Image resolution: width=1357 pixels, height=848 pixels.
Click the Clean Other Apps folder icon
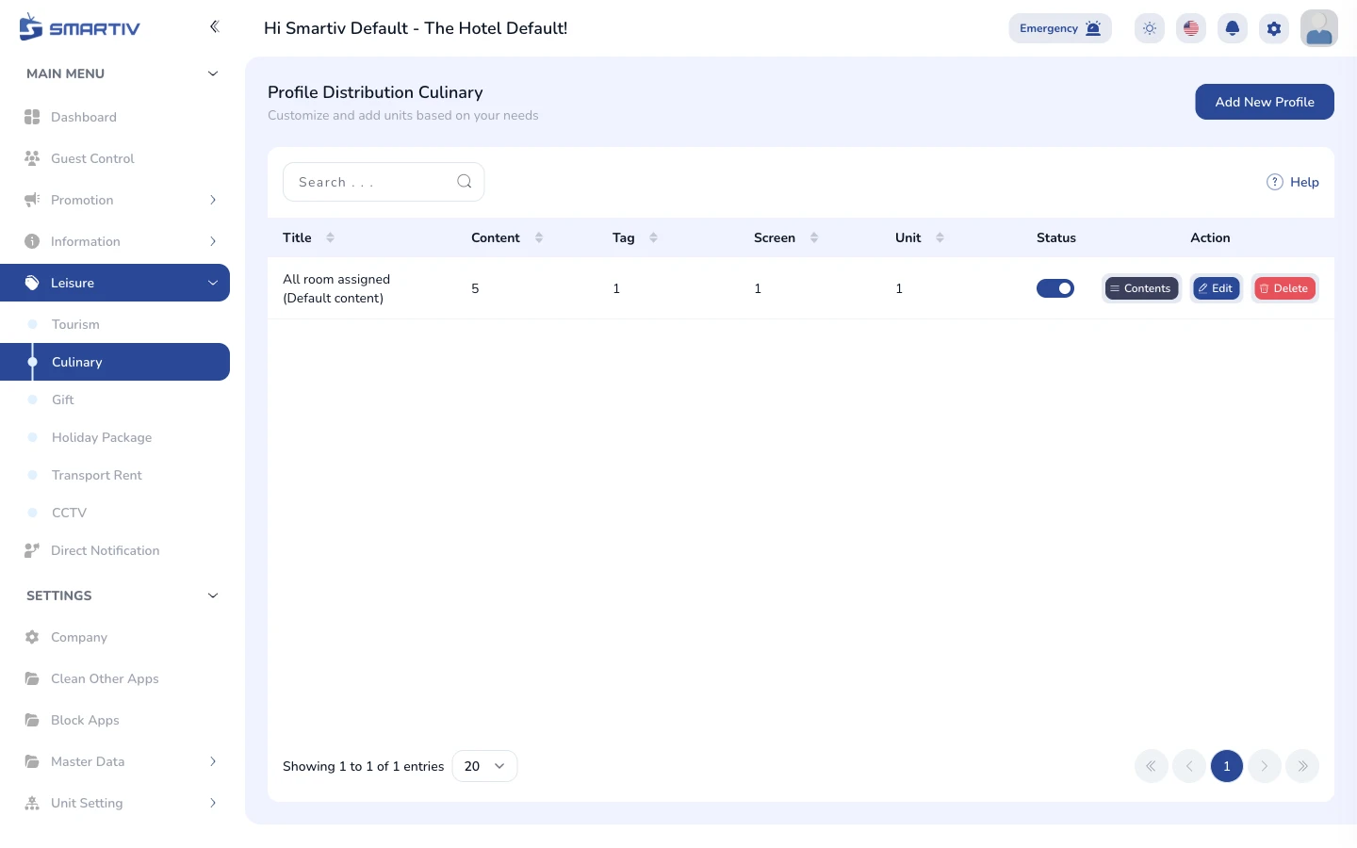click(x=32, y=678)
